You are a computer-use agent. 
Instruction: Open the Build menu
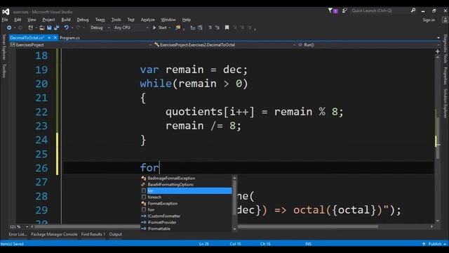pyautogui.click(x=66, y=20)
